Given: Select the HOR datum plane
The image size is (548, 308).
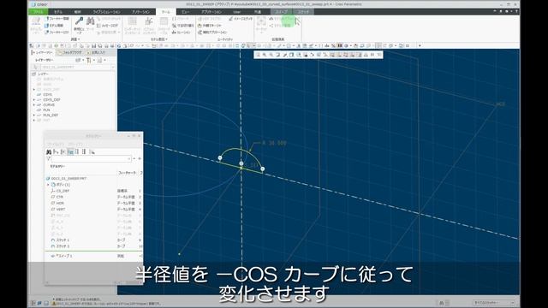Looking at the screenshot, I should 60,203.
